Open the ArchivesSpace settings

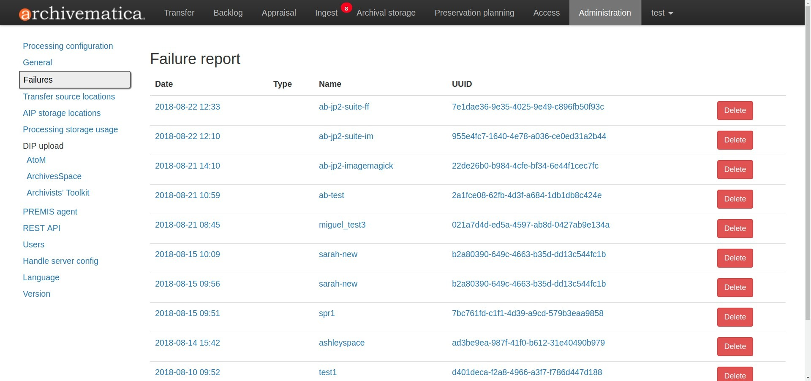(54, 176)
